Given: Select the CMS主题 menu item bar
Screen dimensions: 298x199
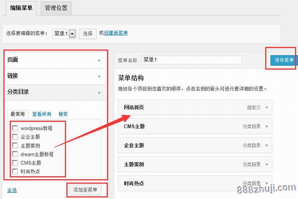Looking at the screenshot, I should click(x=195, y=126).
